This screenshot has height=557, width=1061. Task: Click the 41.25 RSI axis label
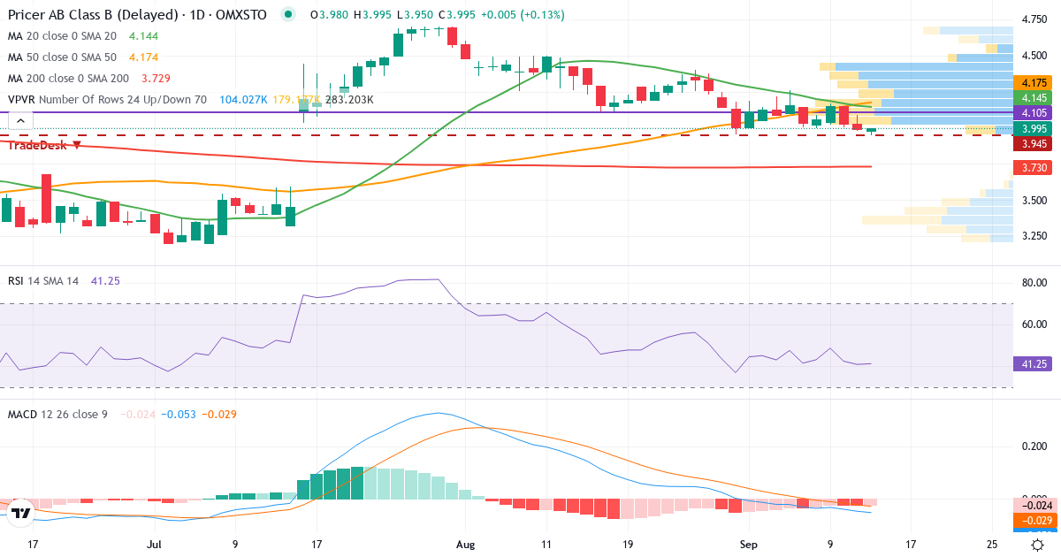click(x=1034, y=364)
